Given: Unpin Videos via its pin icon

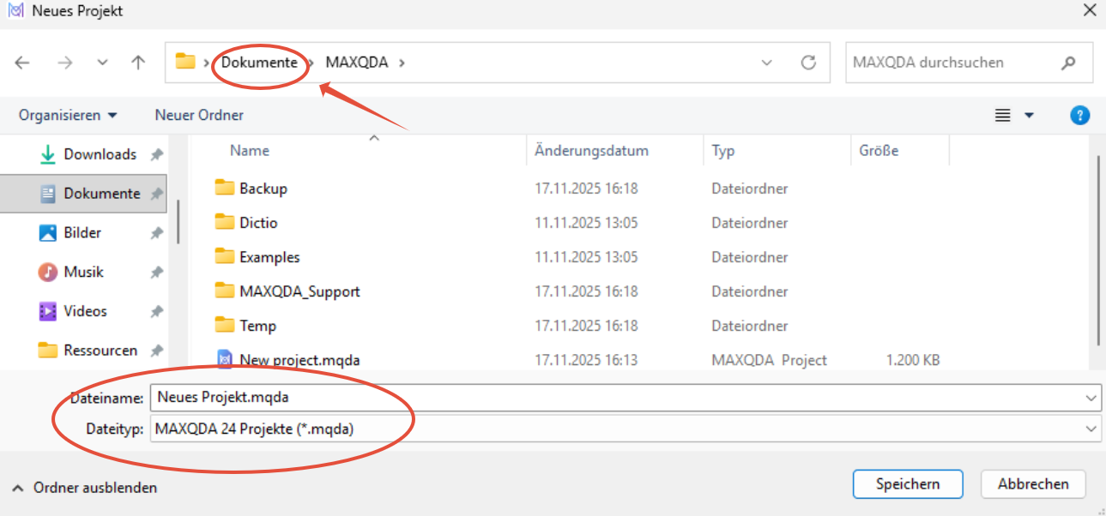Looking at the screenshot, I should pos(156,312).
